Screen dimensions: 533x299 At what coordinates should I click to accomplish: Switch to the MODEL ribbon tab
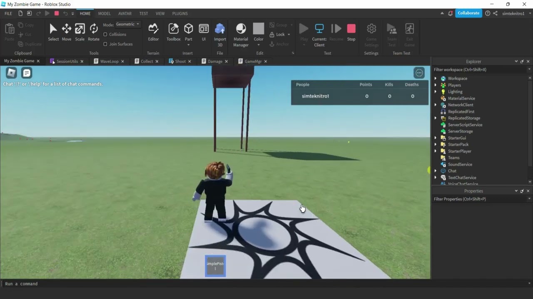click(105, 13)
